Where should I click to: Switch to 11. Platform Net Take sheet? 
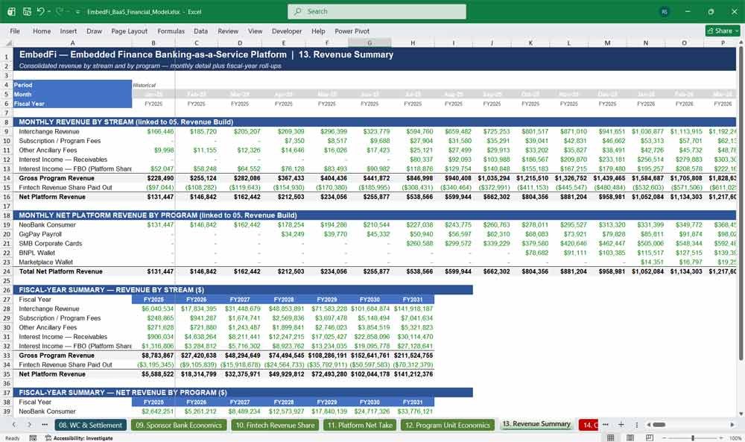360,425
